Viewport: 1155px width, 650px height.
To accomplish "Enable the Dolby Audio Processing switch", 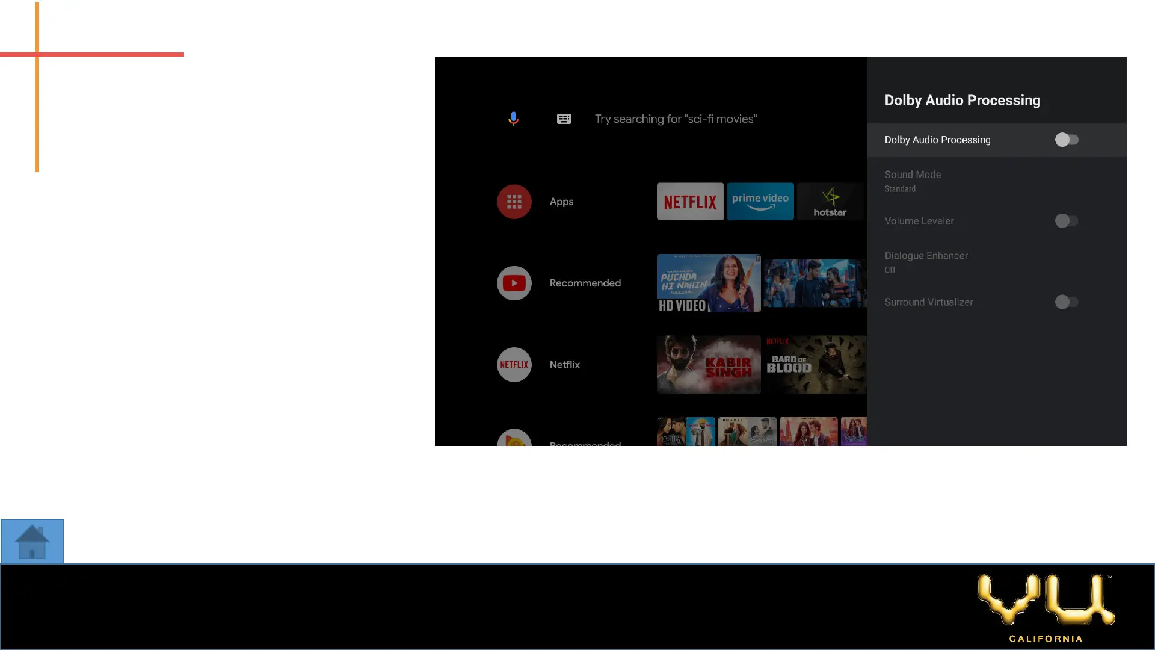I will (x=1067, y=140).
